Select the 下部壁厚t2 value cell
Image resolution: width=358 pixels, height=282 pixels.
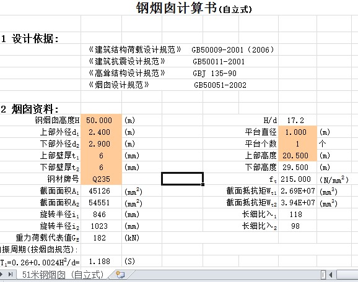tap(101, 168)
